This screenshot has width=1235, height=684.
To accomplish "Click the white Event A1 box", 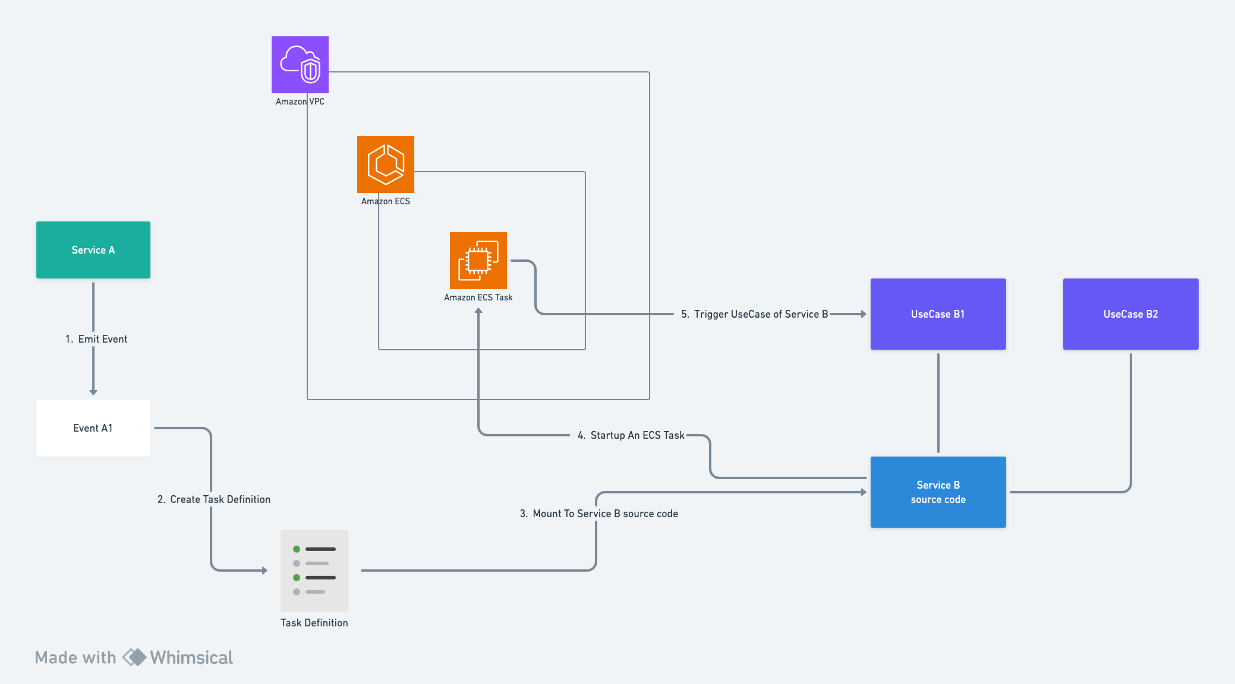I will point(93,428).
